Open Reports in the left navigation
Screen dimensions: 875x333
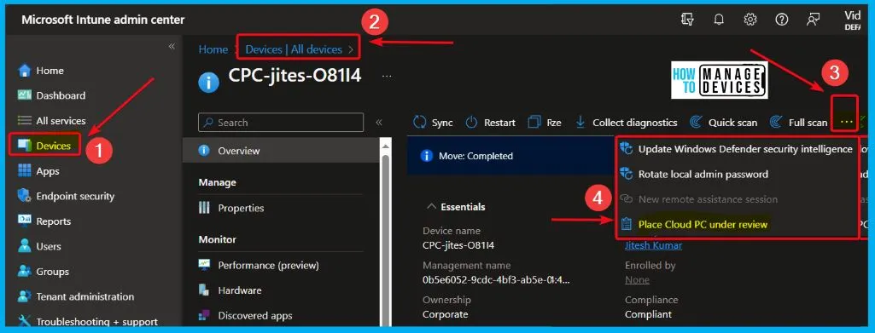(x=44, y=221)
